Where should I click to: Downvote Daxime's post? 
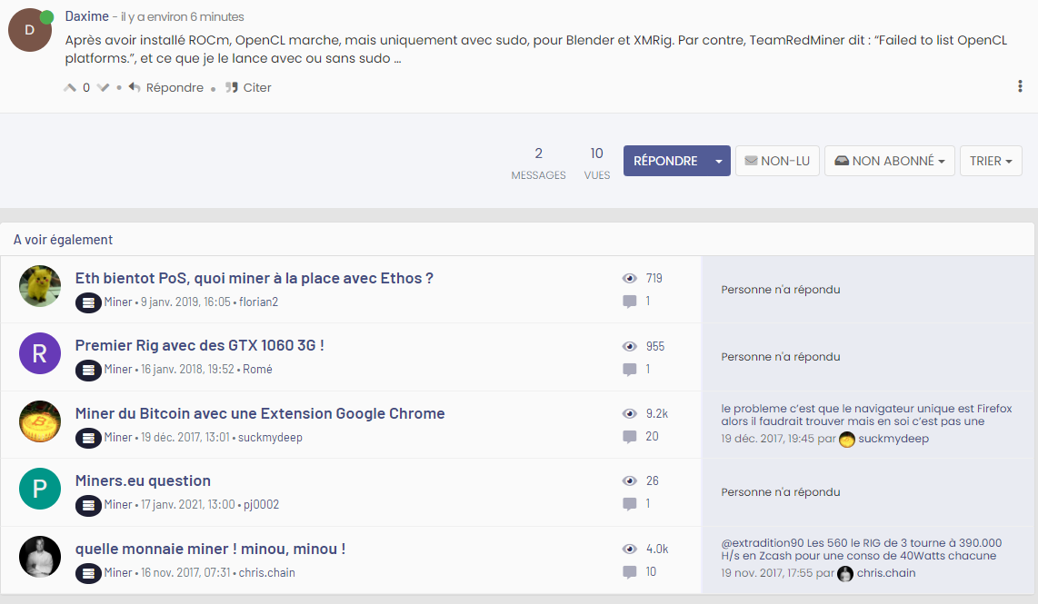point(103,88)
